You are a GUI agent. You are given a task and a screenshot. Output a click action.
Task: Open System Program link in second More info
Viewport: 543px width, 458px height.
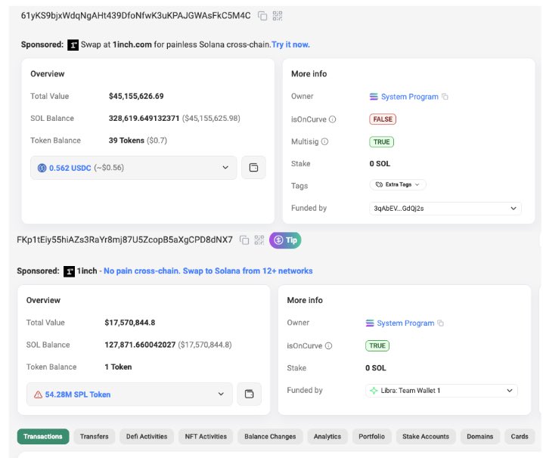click(x=405, y=323)
